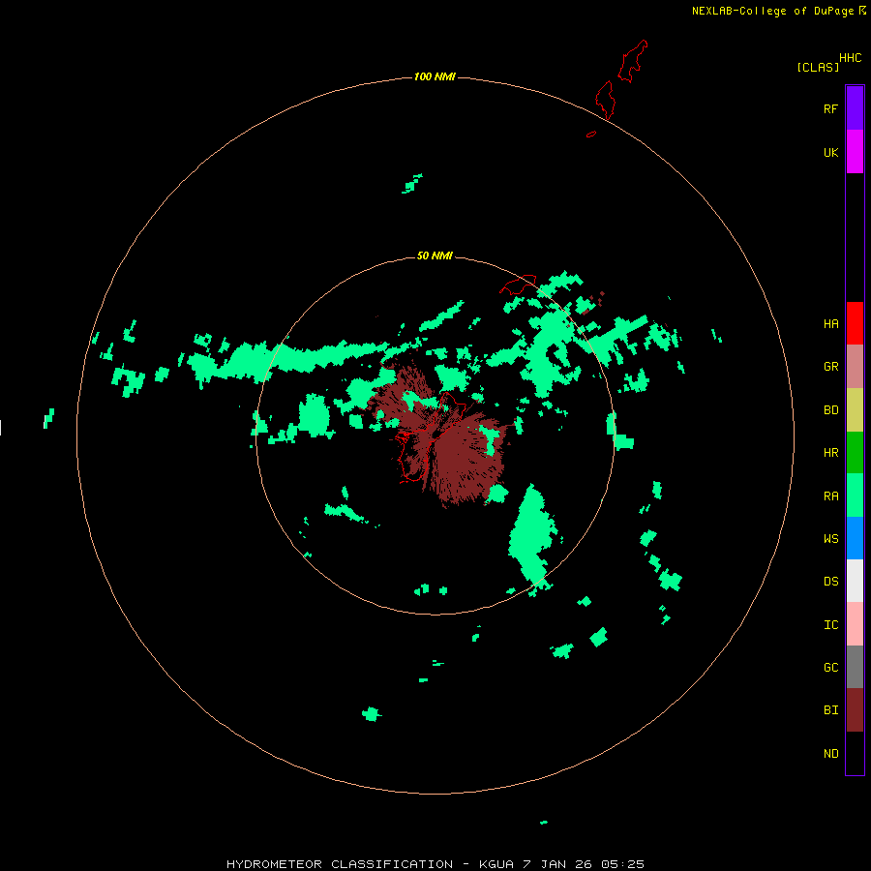This screenshot has height=871, width=871.
Task: Click the Hydrometeor Classification KGUA title text
Action: 435,864
